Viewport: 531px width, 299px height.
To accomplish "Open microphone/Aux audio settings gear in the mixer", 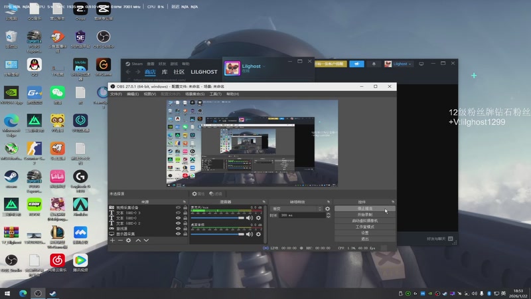I will (258, 218).
